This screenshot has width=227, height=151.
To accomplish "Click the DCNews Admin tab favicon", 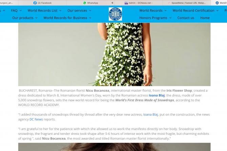I will coord(126,3).
